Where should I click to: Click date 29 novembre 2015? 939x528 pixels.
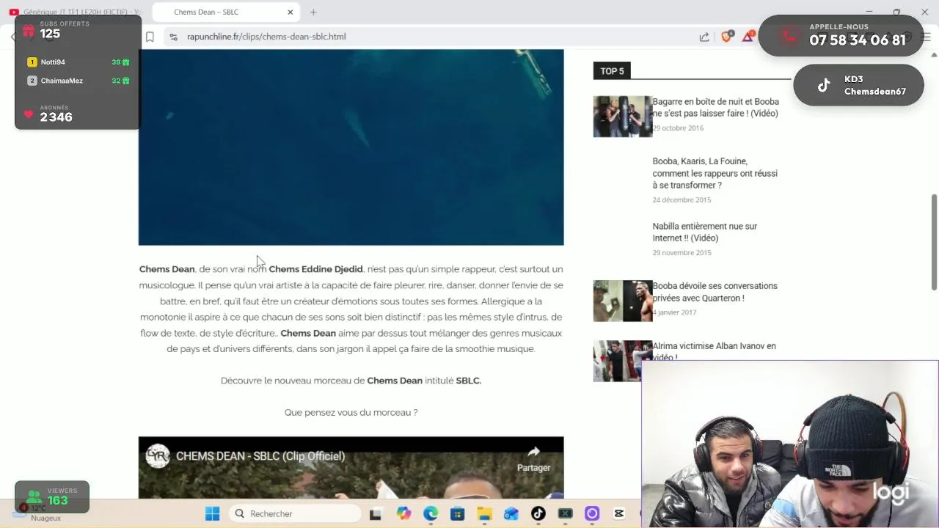(682, 252)
